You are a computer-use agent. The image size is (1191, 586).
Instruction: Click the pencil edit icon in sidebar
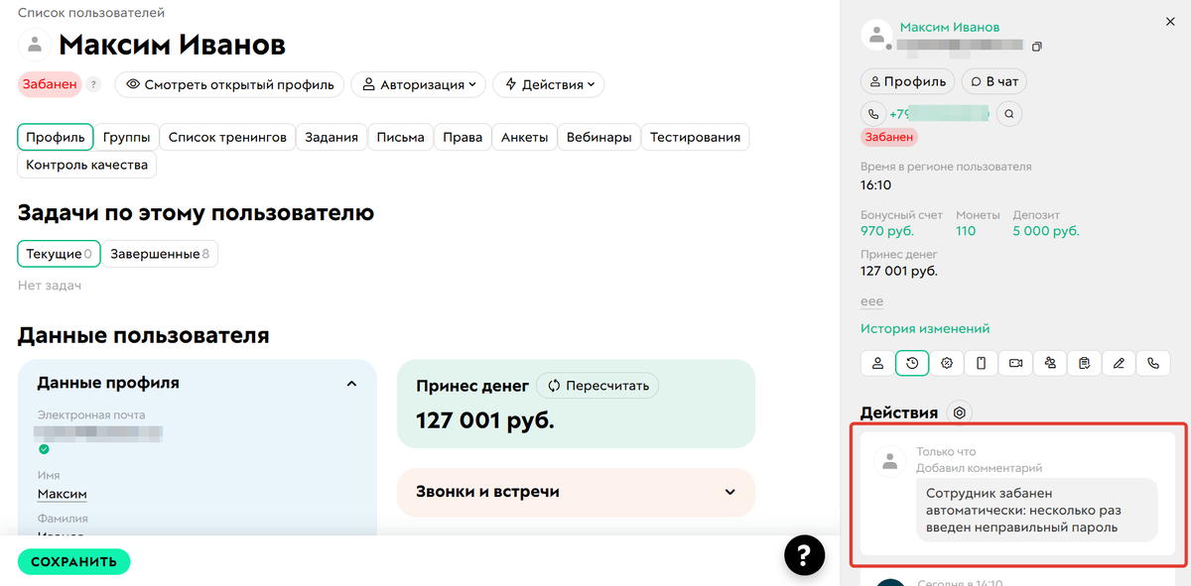tap(1119, 363)
